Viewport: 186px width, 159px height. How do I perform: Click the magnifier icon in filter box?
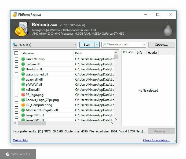tap(104, 45)
